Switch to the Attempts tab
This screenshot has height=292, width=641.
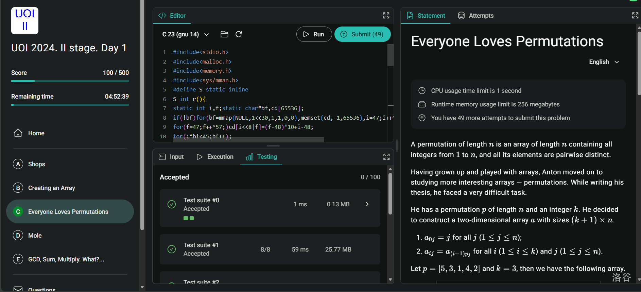(476, 16)
